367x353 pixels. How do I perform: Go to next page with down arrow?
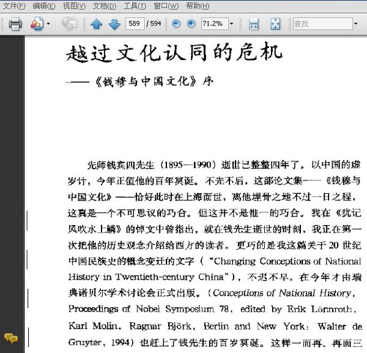[x=114, y=24]
